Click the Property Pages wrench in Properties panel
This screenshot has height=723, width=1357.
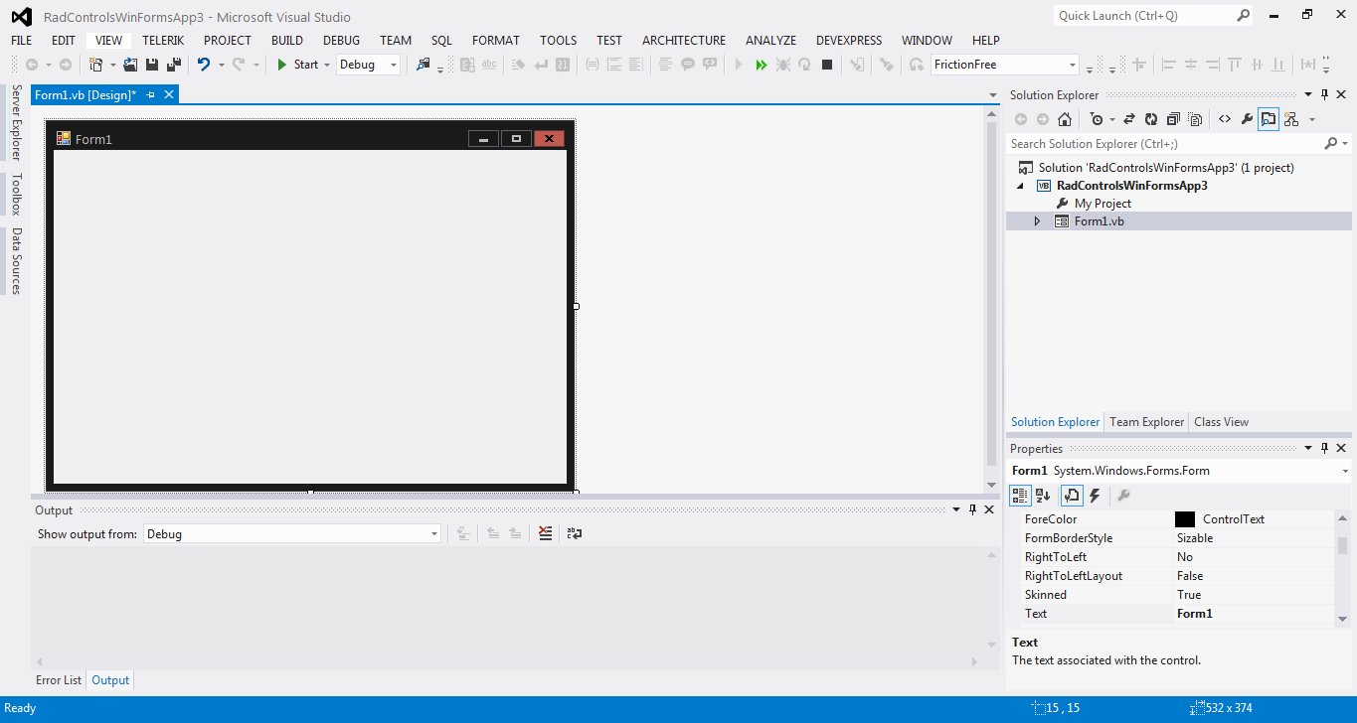click(1123, 496)
